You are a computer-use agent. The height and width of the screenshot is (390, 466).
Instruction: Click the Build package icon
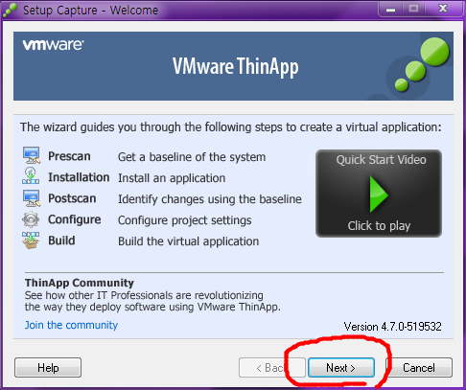31,241
